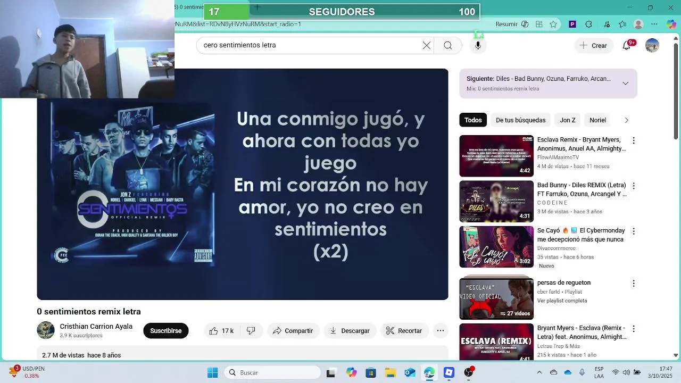Image resolution: width=681 pixels, height=383 pixels.
Task: Click the lyrics video player
Action: click(x=243, y=184)
